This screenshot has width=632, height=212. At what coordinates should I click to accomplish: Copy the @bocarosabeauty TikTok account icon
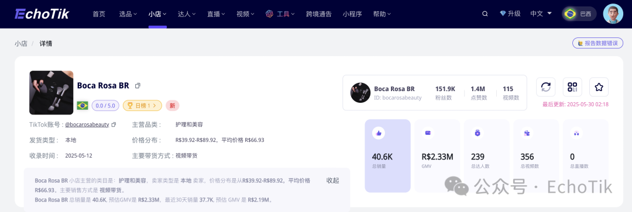114,125
